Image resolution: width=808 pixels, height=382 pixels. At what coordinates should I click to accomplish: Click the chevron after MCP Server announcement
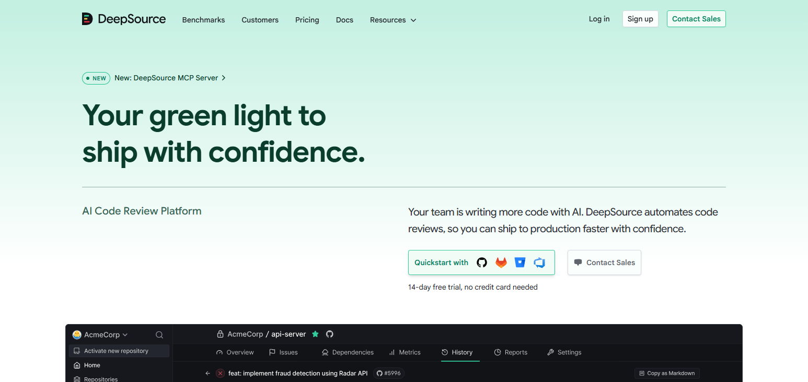(224, 78)
